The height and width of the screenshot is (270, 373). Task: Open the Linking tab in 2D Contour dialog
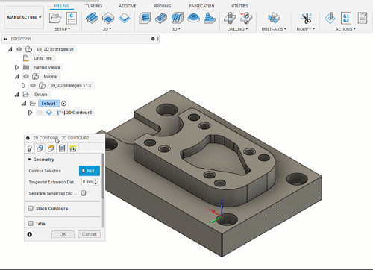coord(73,148)
